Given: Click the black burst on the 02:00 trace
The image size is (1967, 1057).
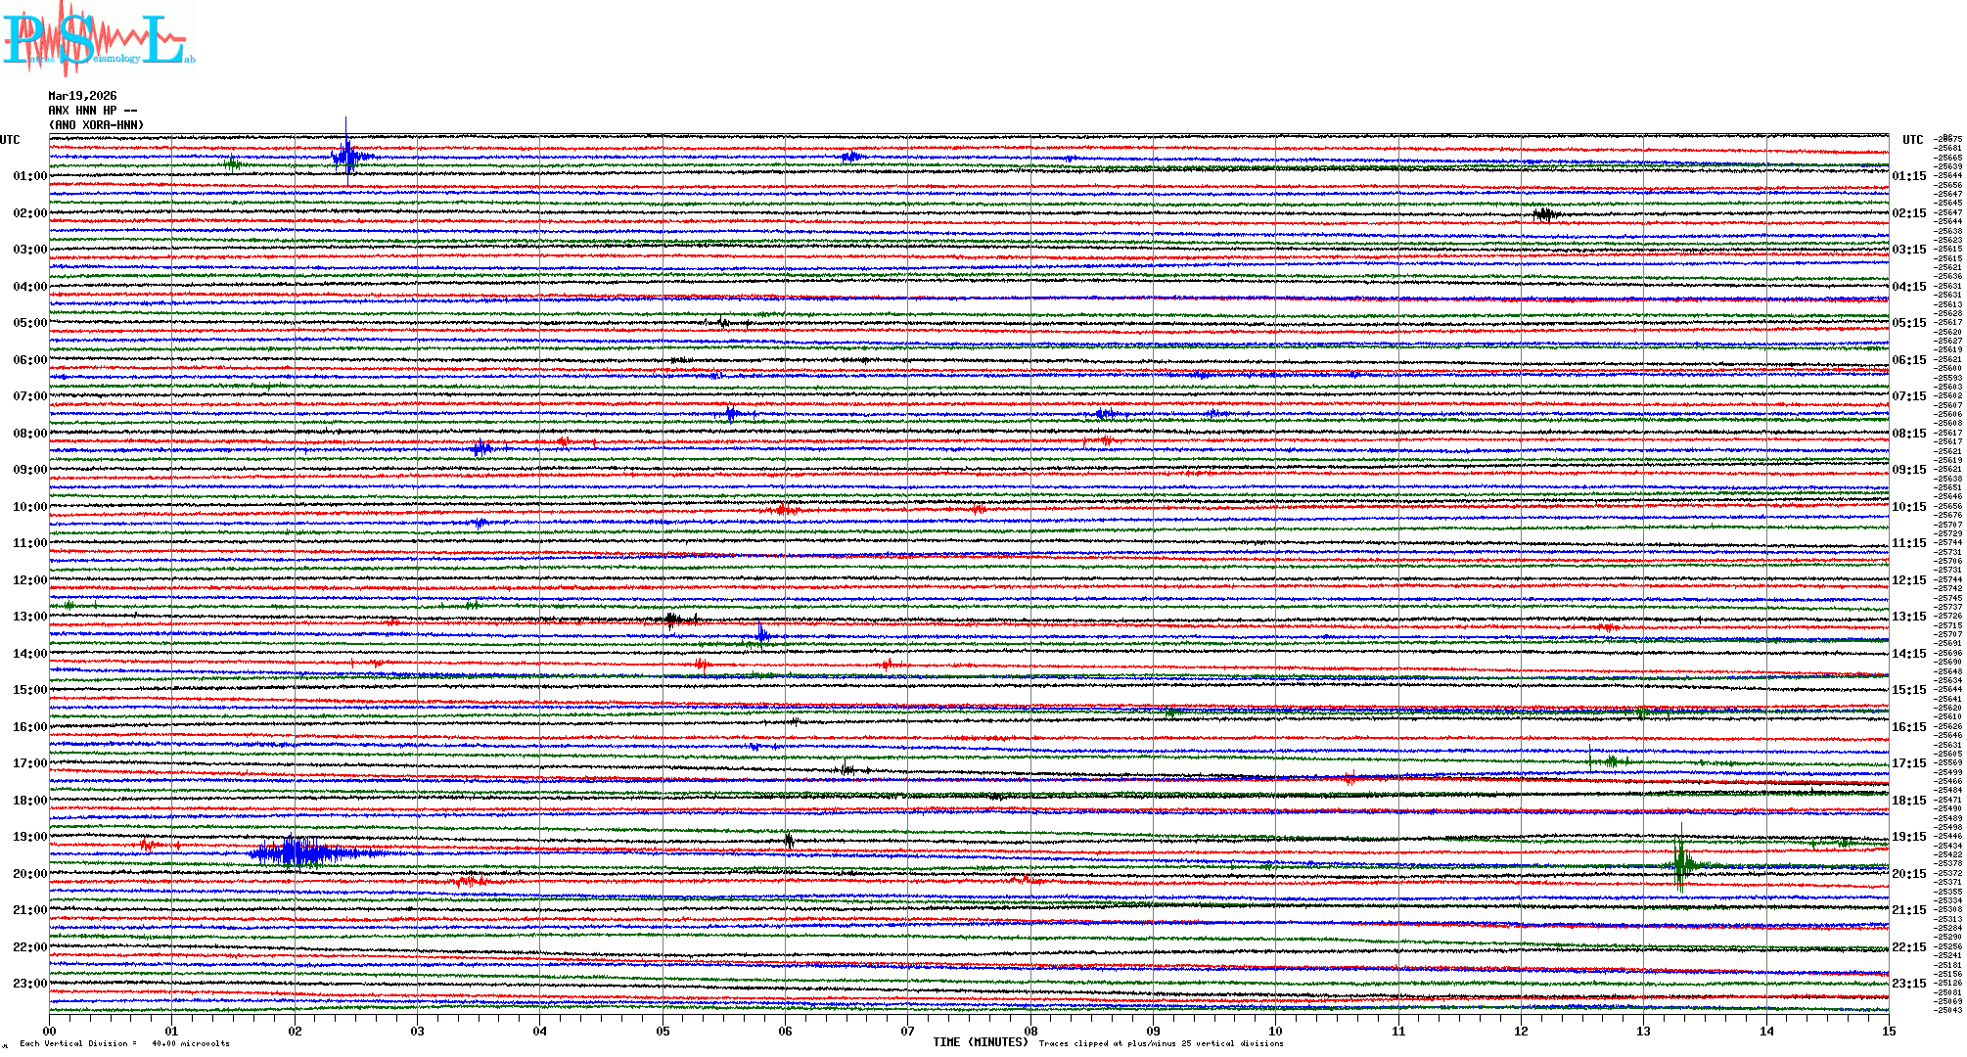Looking at the screenshot, I should tap(1544, 214).
